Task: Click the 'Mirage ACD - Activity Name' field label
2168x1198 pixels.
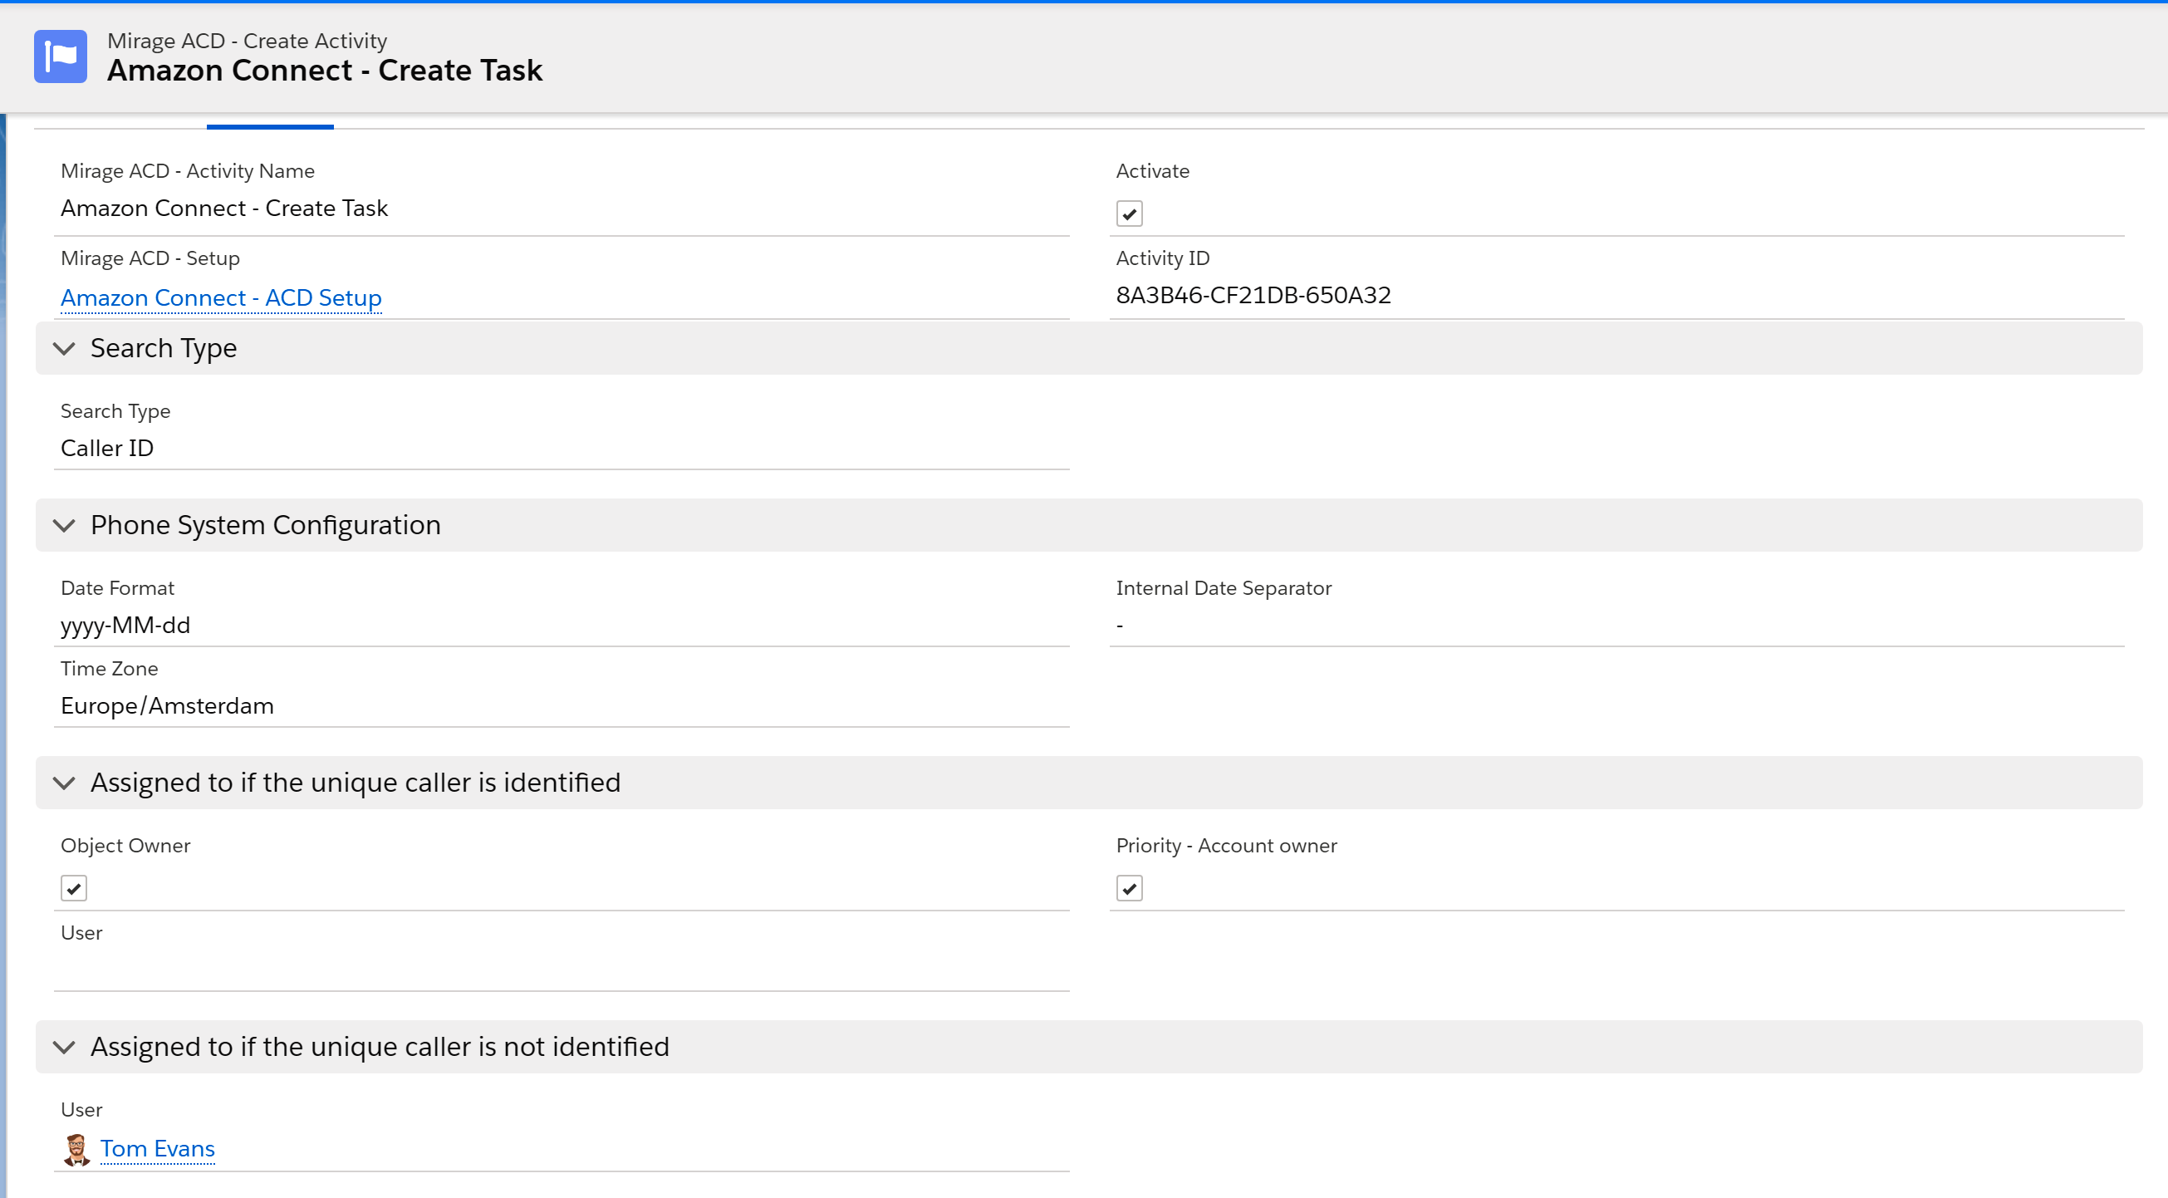Action: (188, 171)
